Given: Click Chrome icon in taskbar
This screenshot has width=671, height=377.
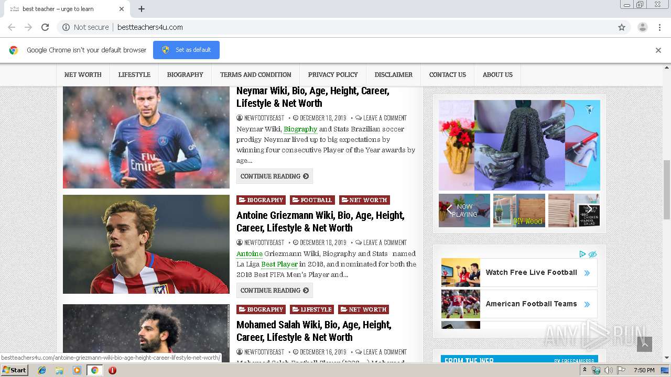Looking at the screenshot, I should (94, 370).
